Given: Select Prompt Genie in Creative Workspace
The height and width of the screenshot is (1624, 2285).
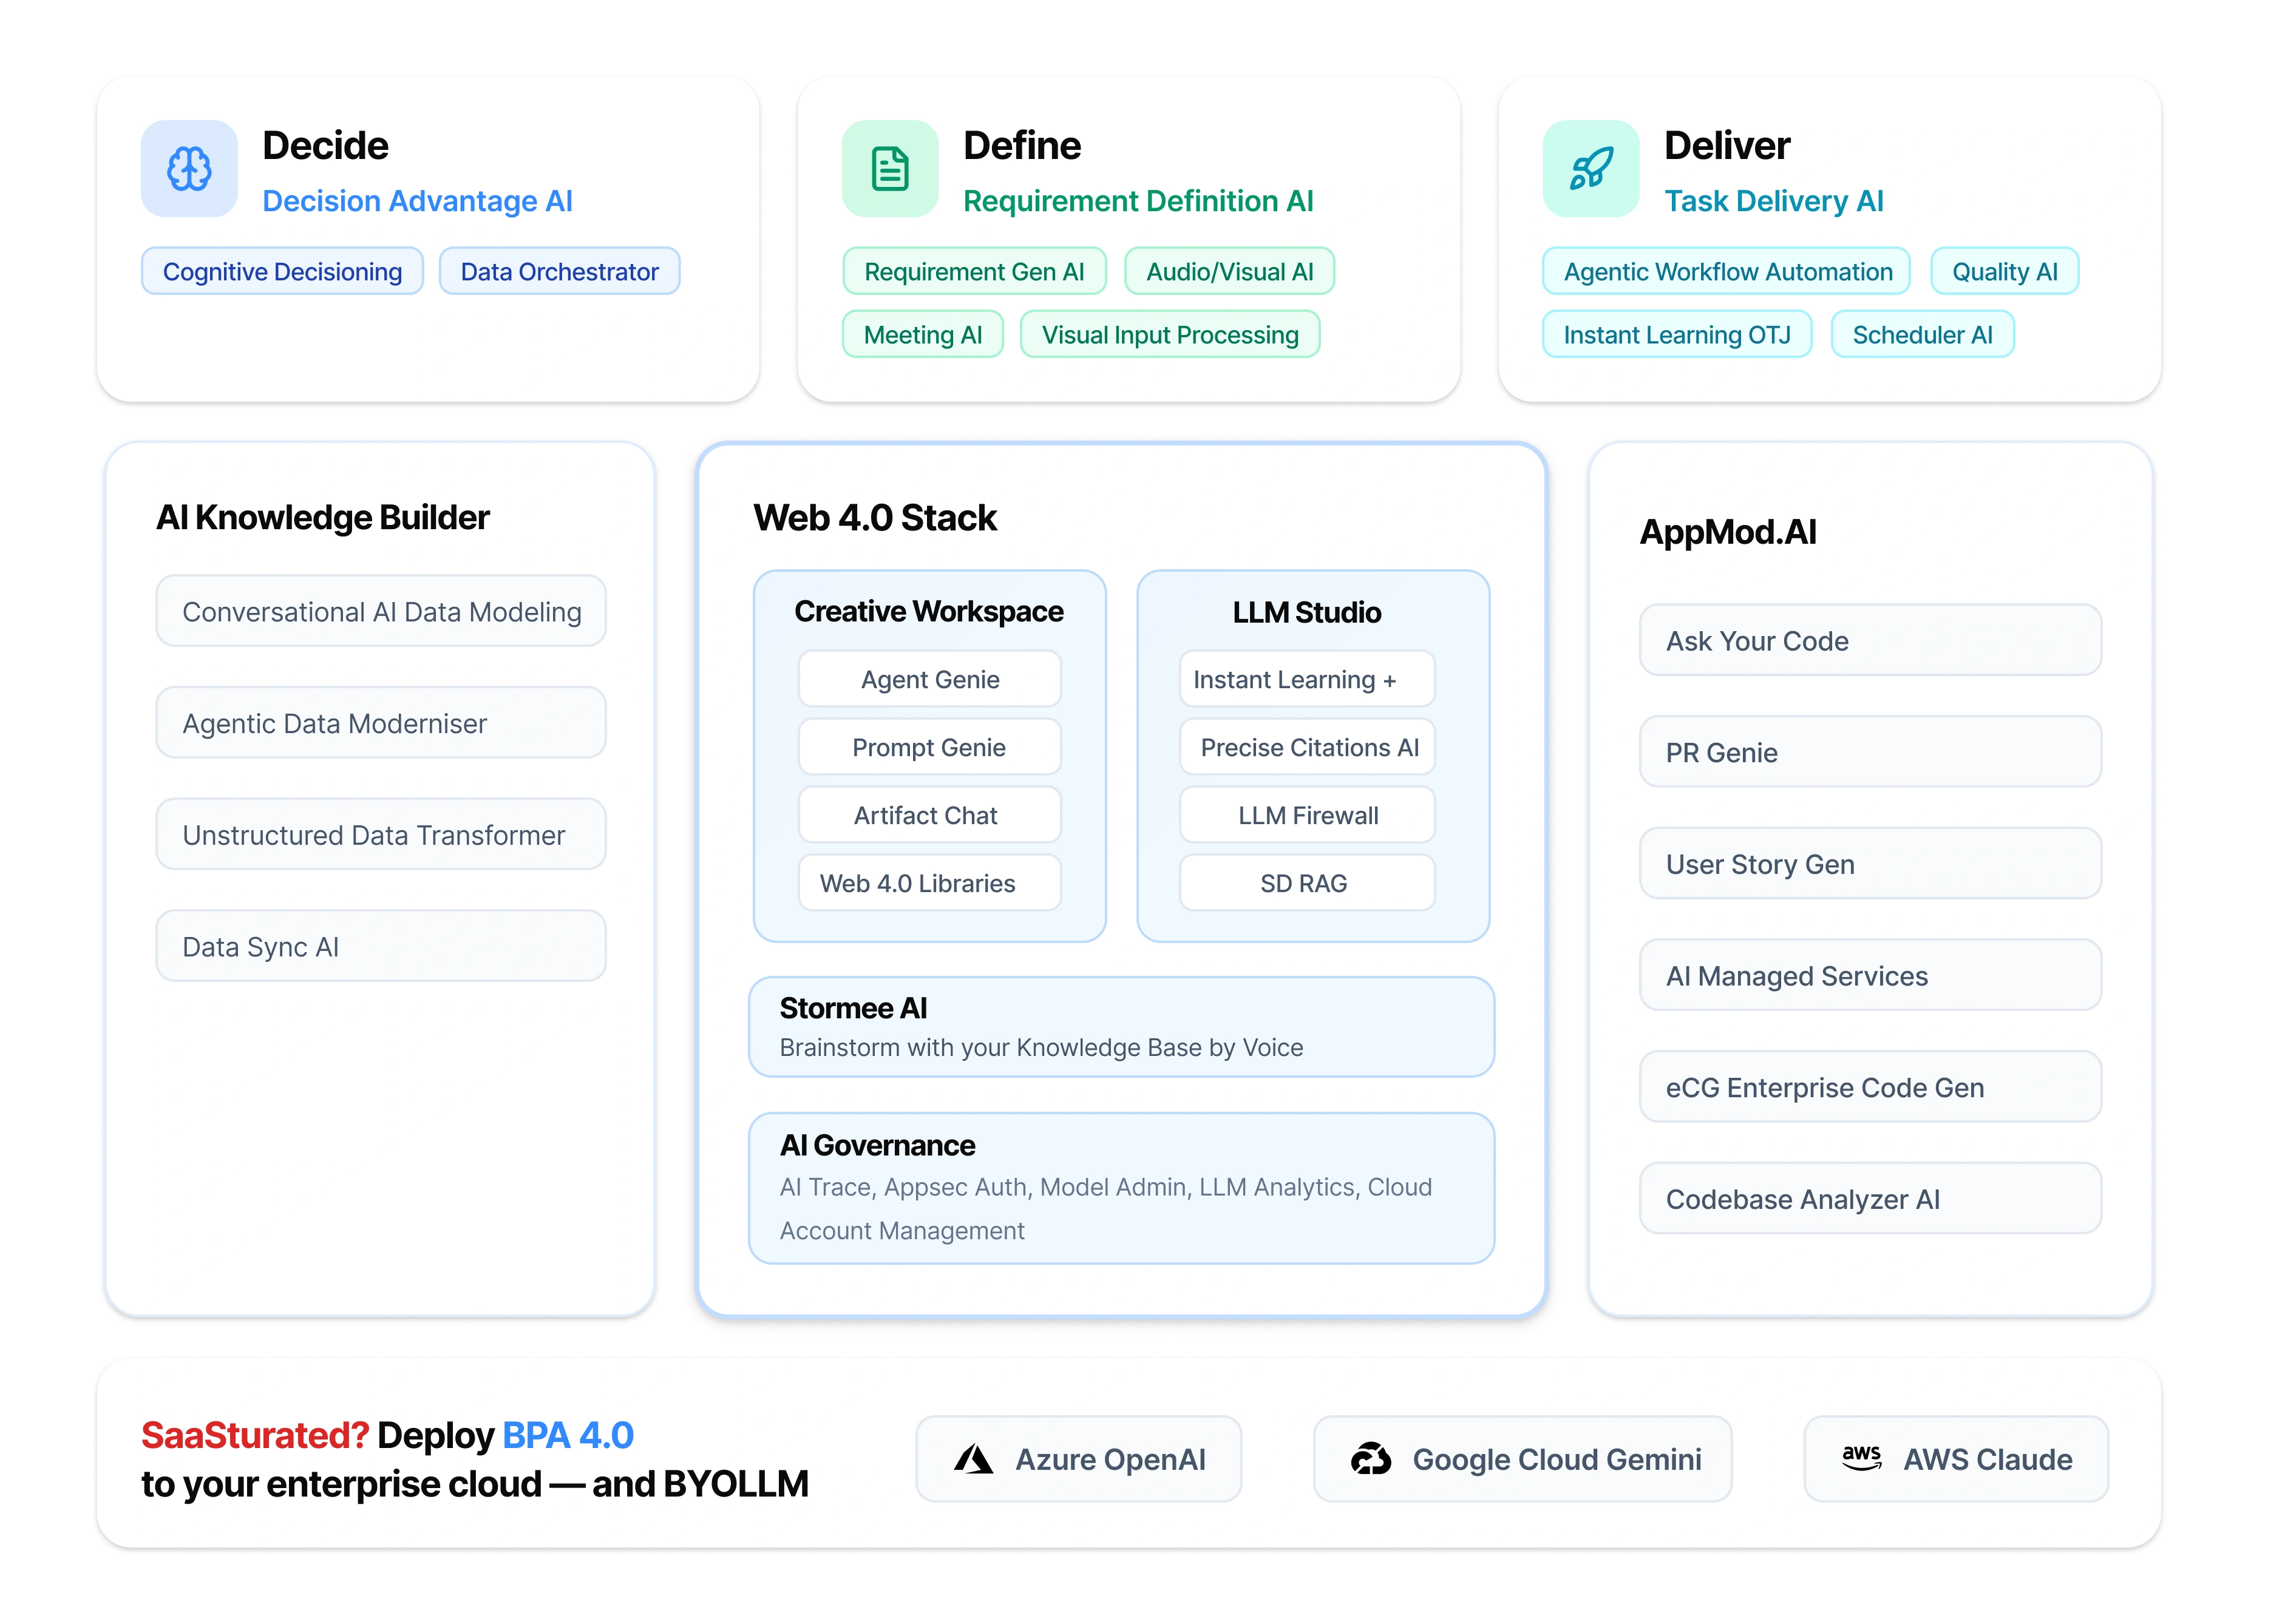Looking at the screenshot, I should [x=929, y=747].
